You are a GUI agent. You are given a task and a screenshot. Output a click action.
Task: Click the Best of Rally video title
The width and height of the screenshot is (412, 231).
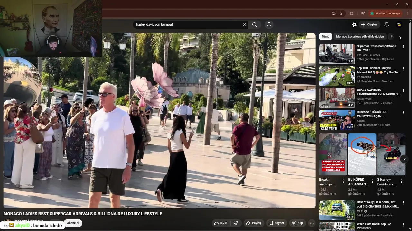click(x=378, y=204)
